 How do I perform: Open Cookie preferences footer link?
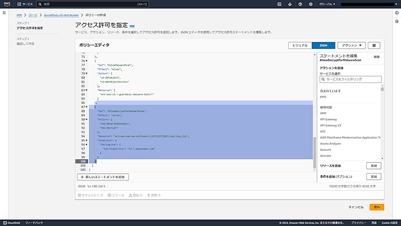389,223
